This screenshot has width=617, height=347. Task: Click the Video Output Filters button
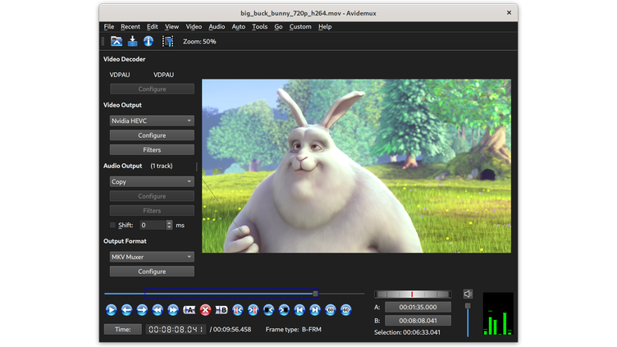(x=152, y=150)
